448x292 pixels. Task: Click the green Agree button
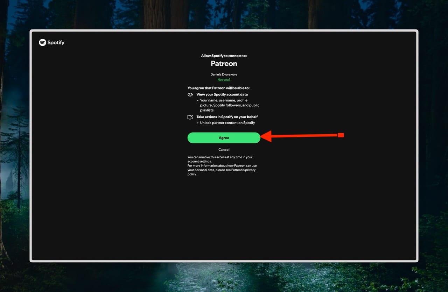(224, 138)
